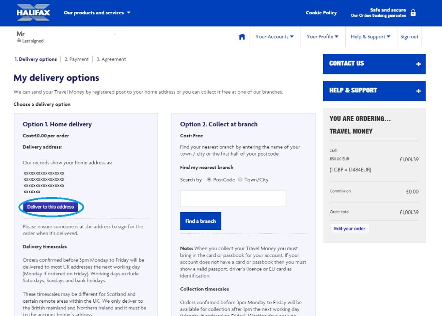This screenshot has width=442, height=316.
Task: Click the branch search text field
Action: (233, 198)
